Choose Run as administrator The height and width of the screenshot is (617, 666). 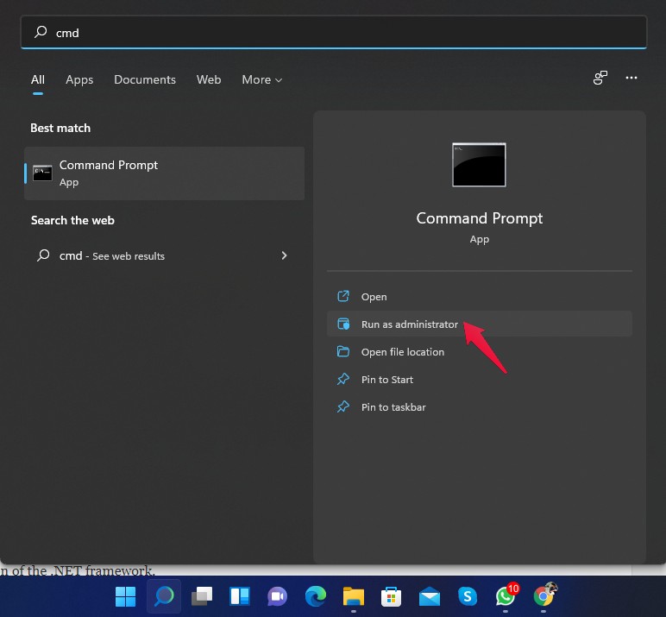pyautogui.click(x=409, y=324)
